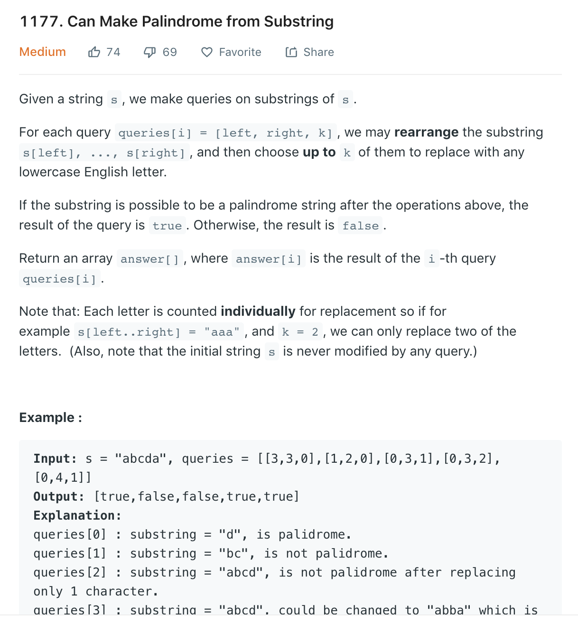Screen dimensions: 578x623
Task: Select the 'queries[i] = [left, right, k]' code snippet
Action: [225, 133]
